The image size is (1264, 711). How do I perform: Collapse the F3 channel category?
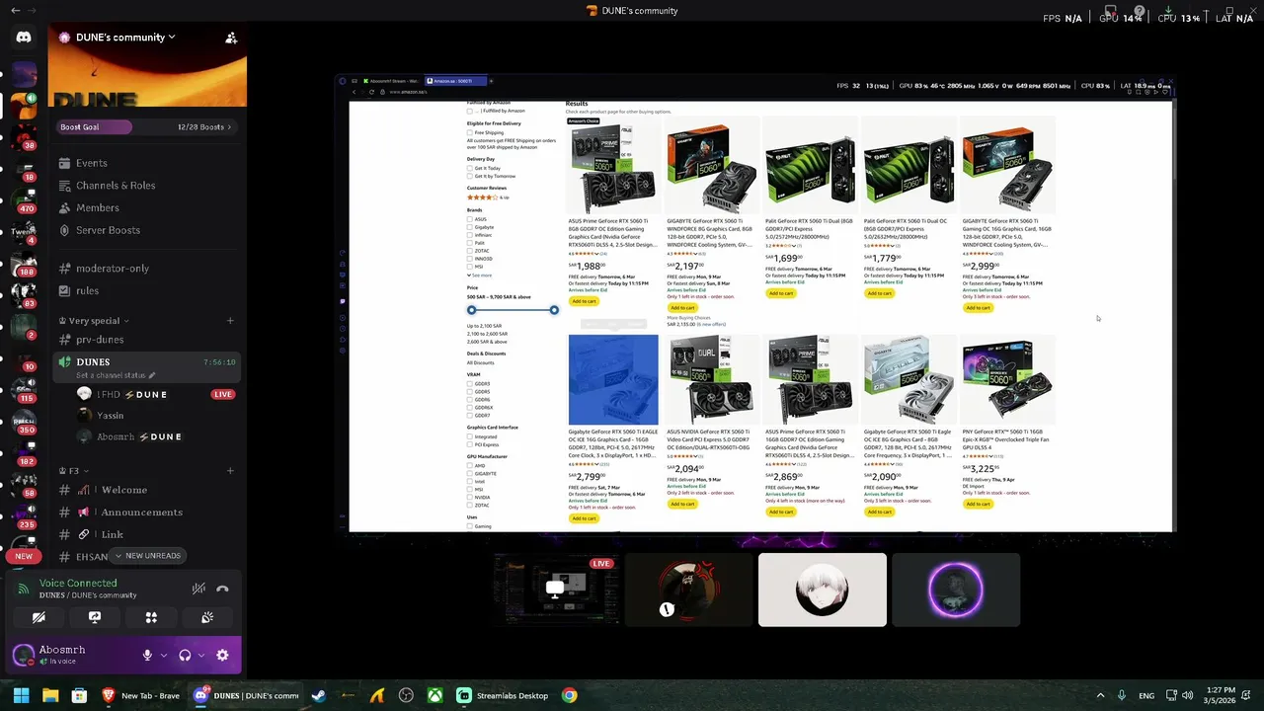[74, 471]
